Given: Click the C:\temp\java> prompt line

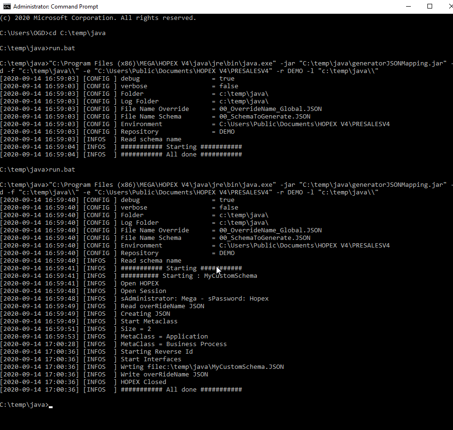Looking at the screenshot, I should (x=24, y=404).
